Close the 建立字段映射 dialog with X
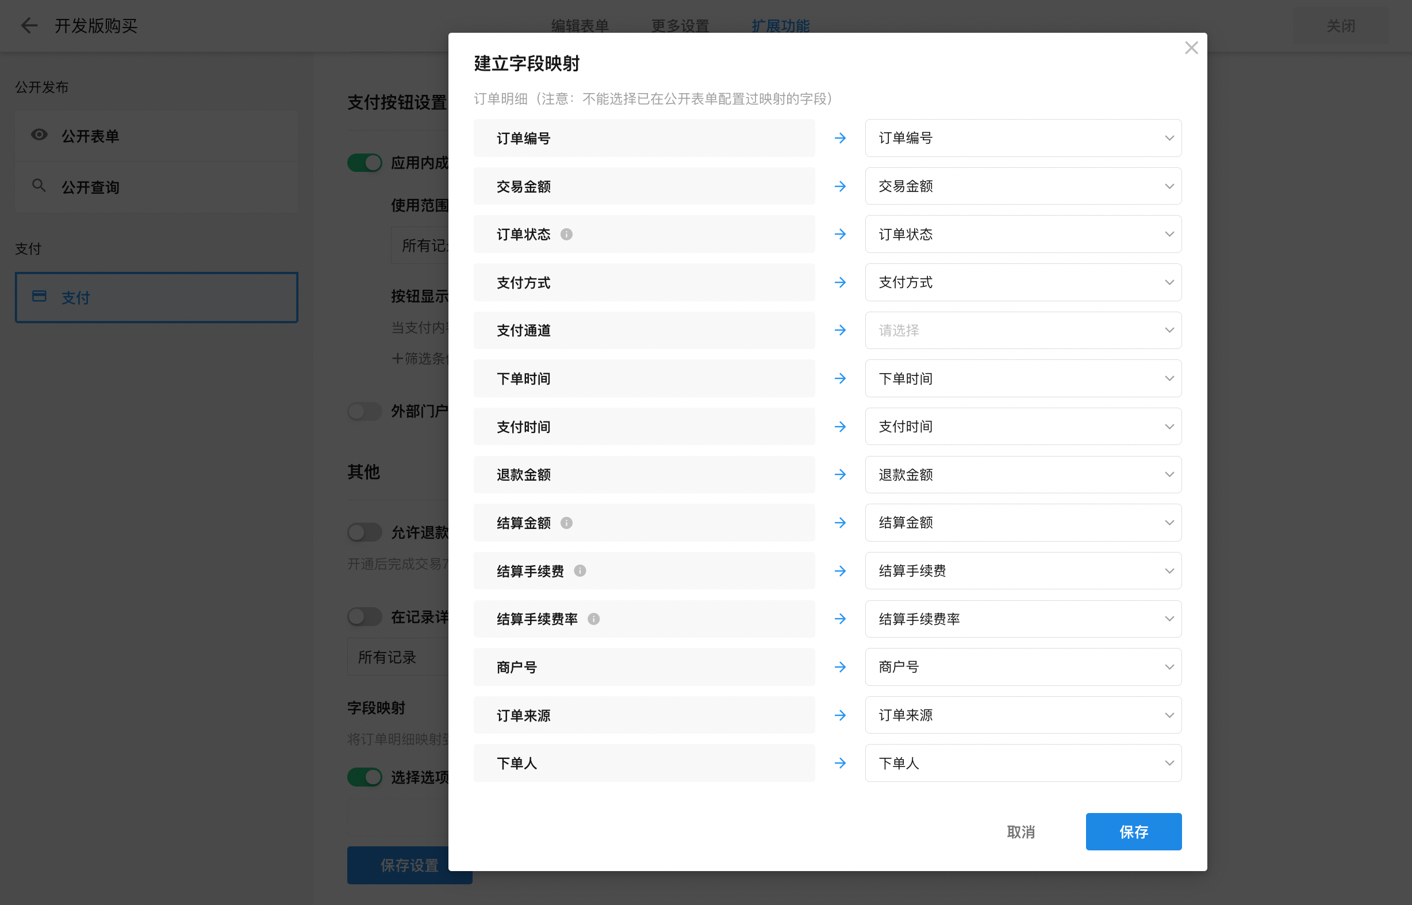The height and width of the screenshot is (905, 1412). click(x=1191, y=48)
